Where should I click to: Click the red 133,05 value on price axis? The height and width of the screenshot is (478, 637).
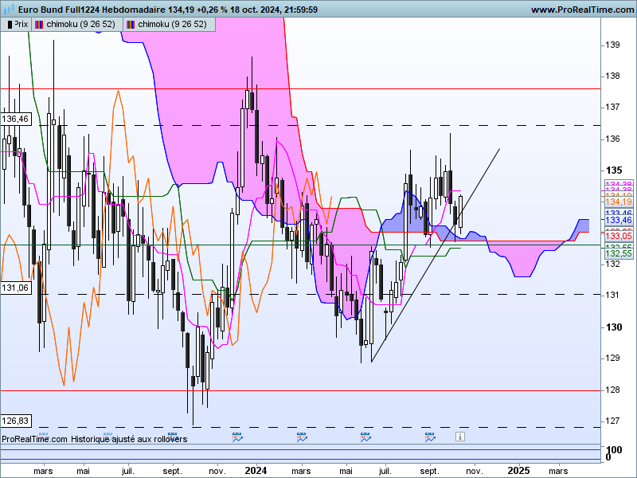click(x=619, y=236)
